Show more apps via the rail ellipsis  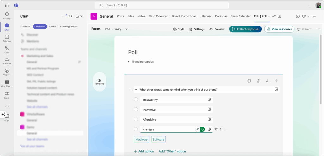(7, 106)
